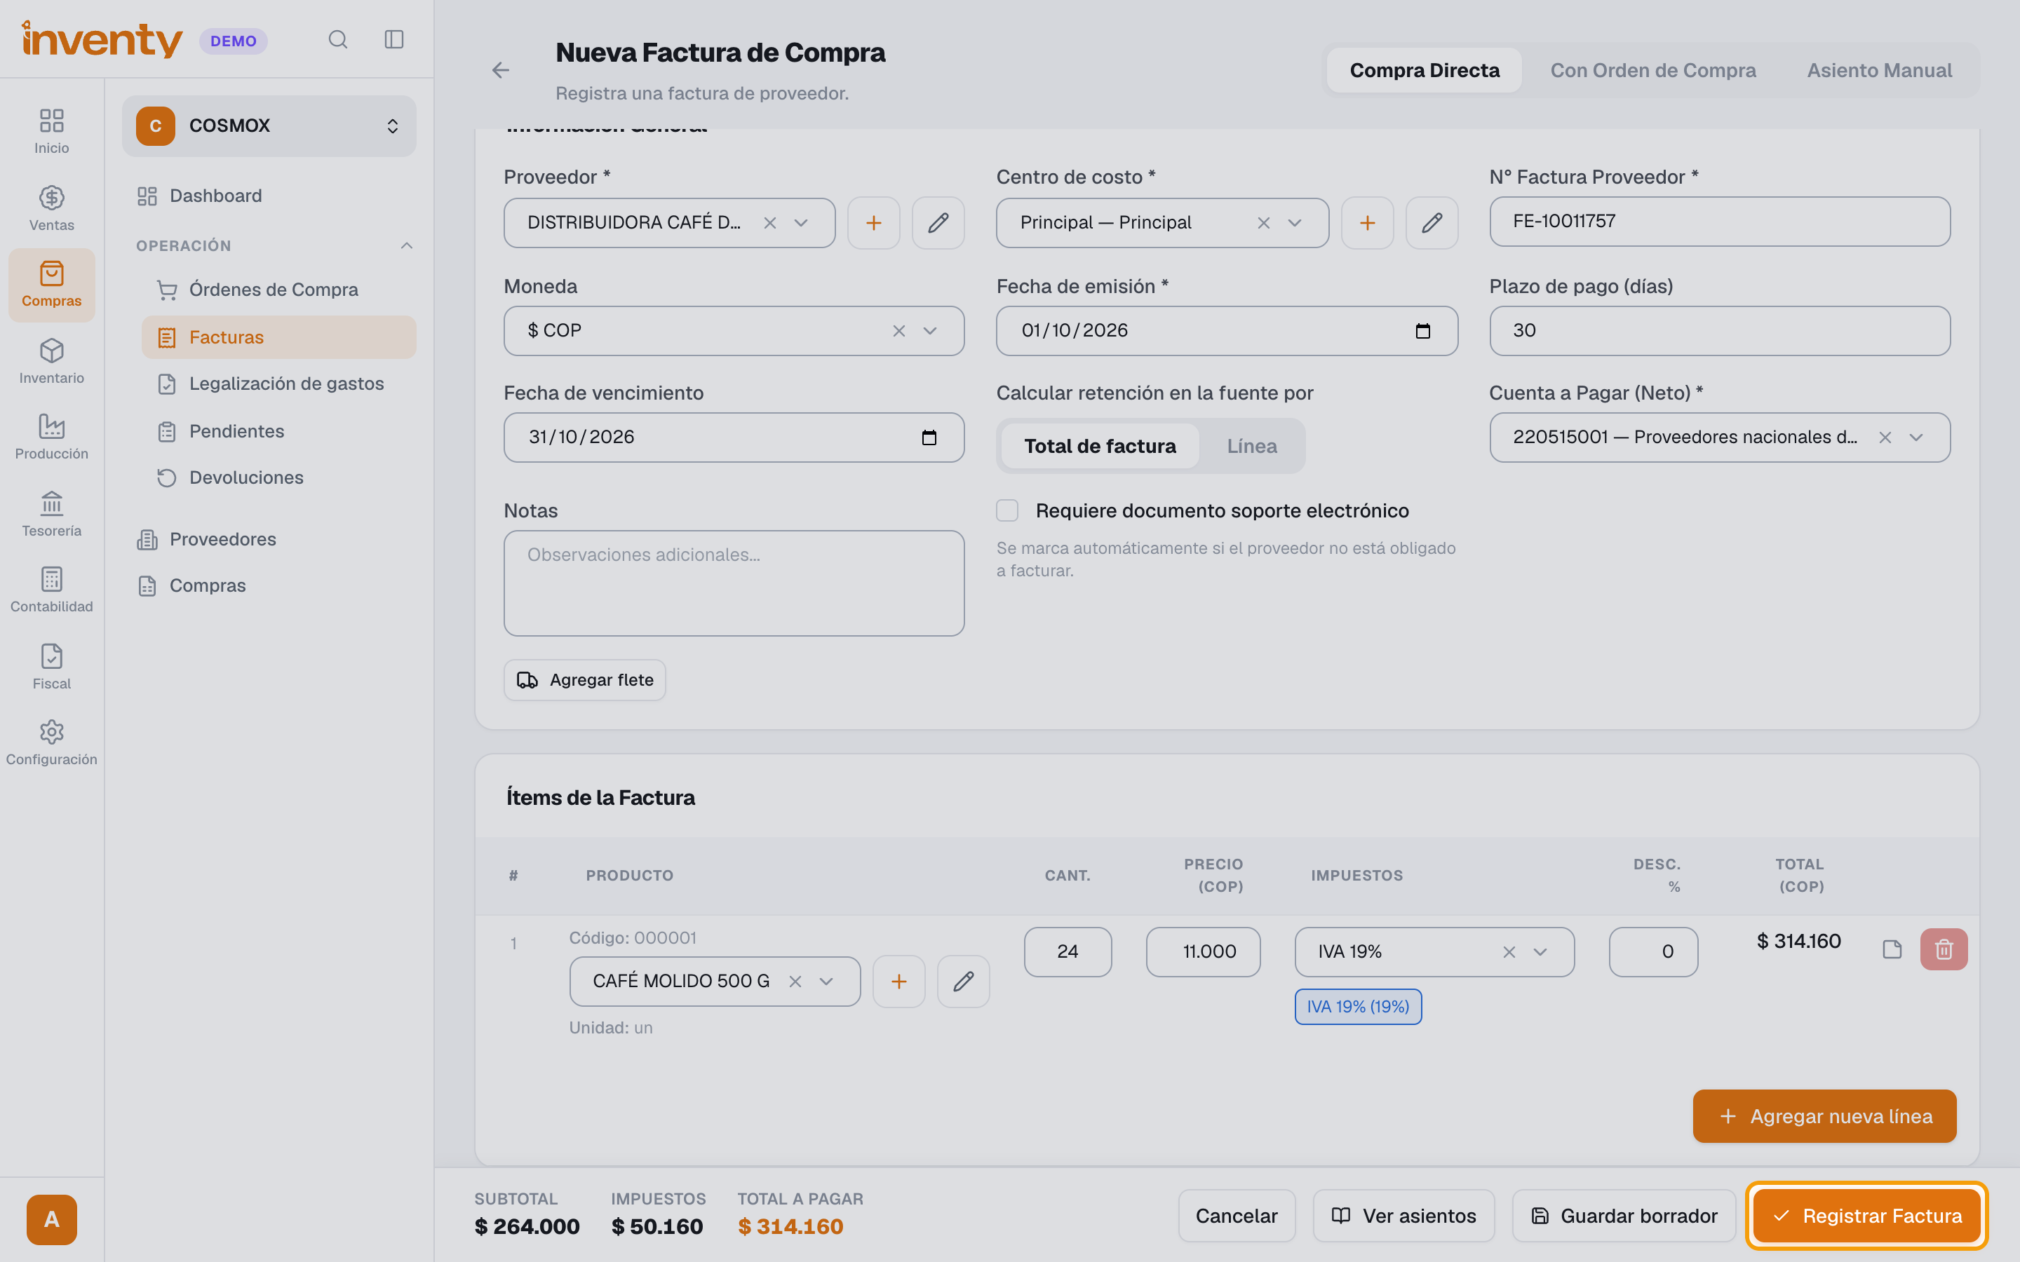Open the note icon beside line total
Viewport: 2020px width, 1262px height.
coord(1892,949)
